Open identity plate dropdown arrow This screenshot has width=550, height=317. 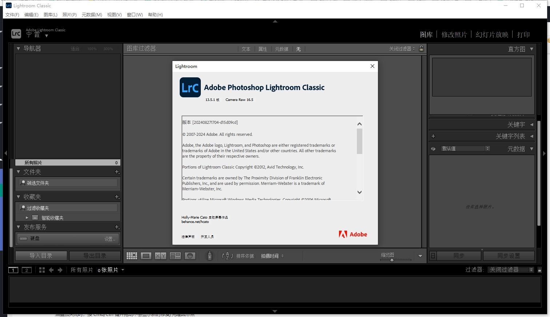(x=47, y=36)
